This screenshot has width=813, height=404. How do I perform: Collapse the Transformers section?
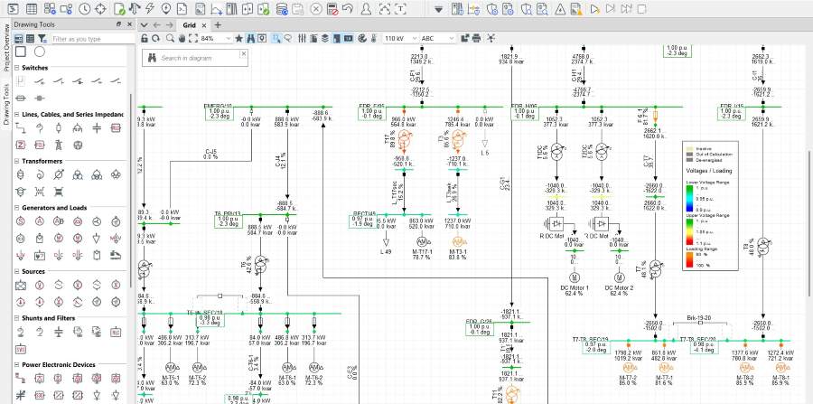(x=16, y=161)
